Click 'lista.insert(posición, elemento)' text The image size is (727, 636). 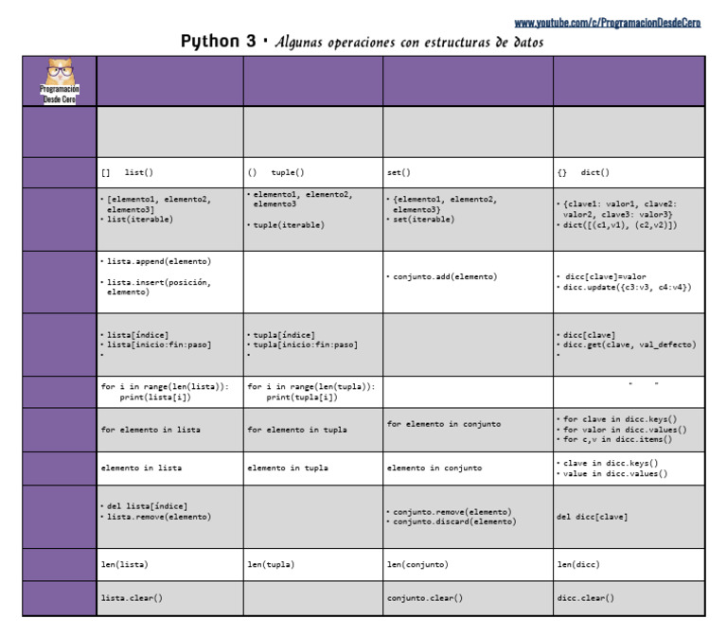pos(159,287)
